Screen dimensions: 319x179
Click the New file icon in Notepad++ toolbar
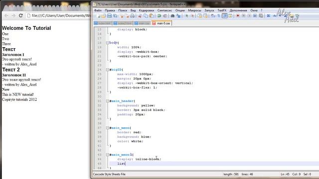click(98, 16)
